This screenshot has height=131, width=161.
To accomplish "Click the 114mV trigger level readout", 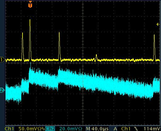I will 152,129.
